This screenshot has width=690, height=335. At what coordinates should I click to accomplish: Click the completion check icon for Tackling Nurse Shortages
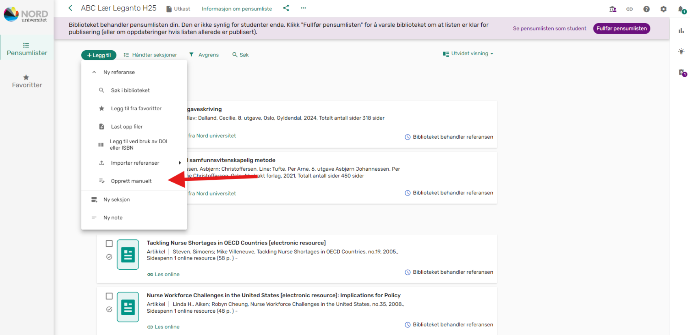[109, 257]
